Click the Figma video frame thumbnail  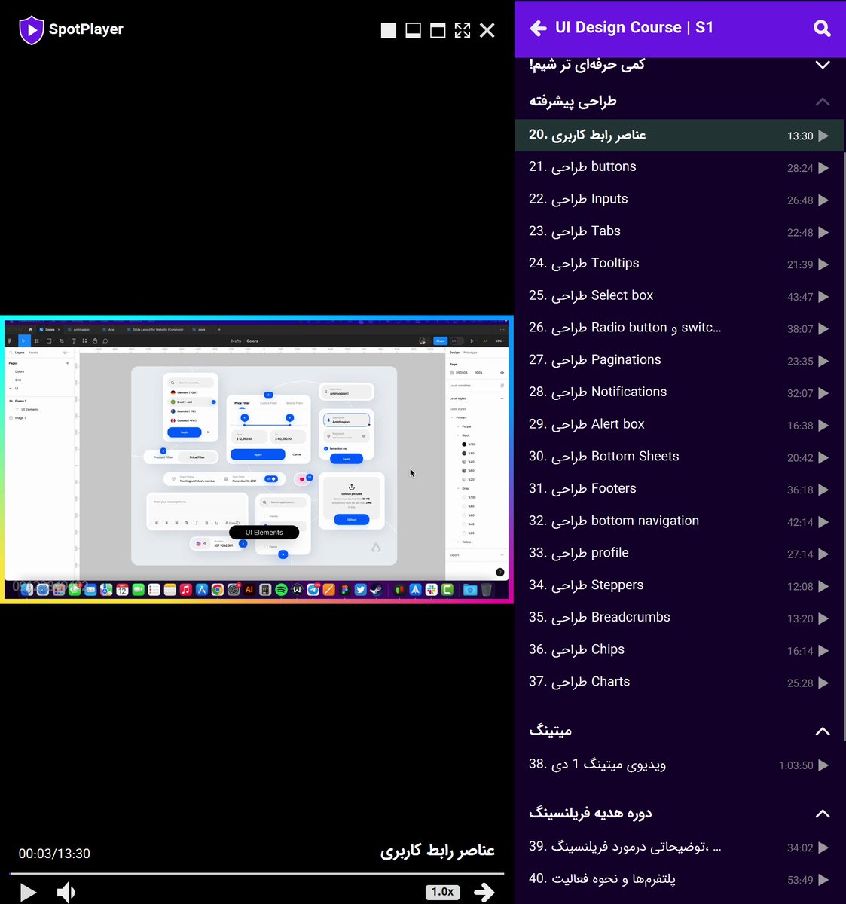257,460
